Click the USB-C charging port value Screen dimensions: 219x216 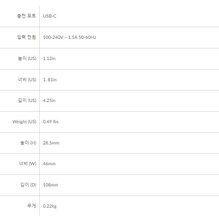49,16
